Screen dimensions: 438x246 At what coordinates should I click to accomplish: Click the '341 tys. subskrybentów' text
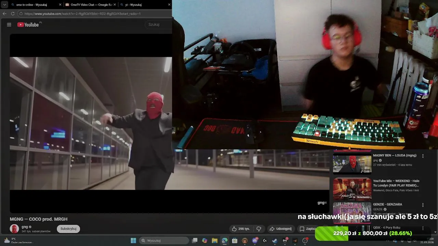(x=36, y=231)
